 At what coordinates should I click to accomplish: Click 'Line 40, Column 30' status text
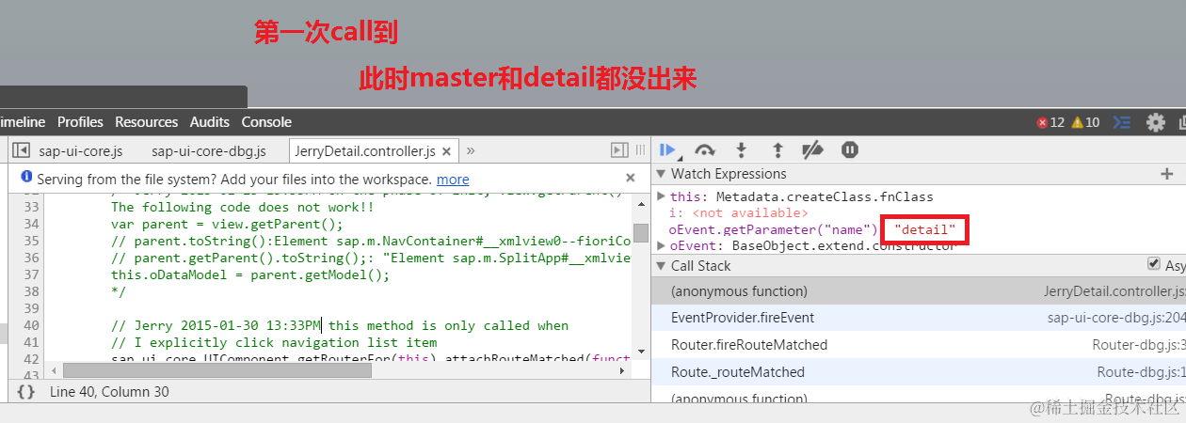109,392
